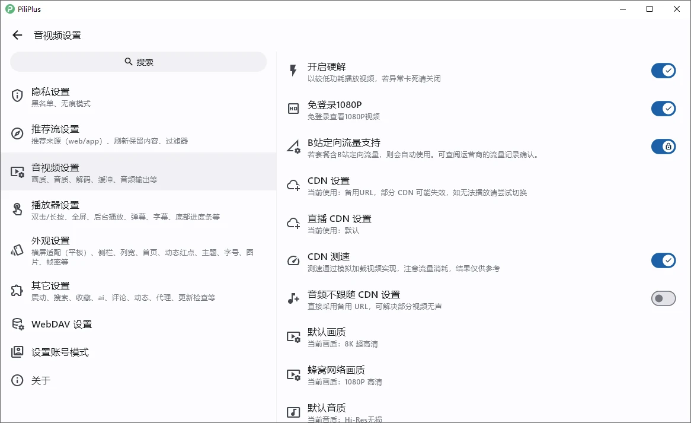Click the player settings hand icon
691x423 pixels.
(16, 208)
